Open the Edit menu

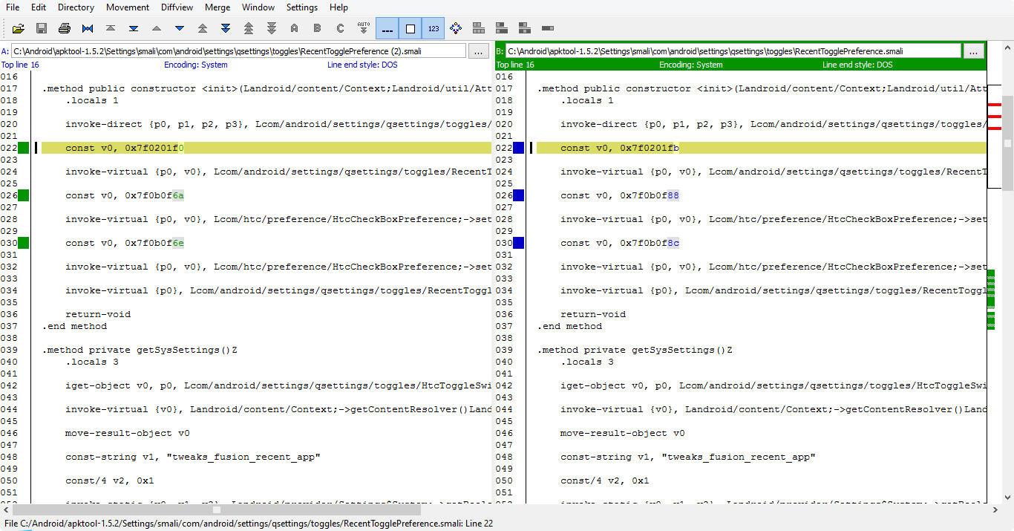coord(39,7)
